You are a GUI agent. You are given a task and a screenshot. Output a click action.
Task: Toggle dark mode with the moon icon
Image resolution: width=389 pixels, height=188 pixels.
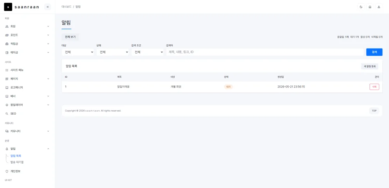[x=361, y=7]
